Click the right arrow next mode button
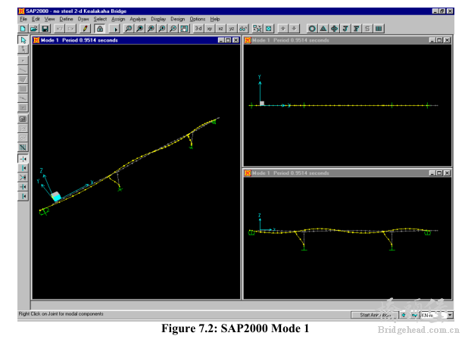 point(414,315)
